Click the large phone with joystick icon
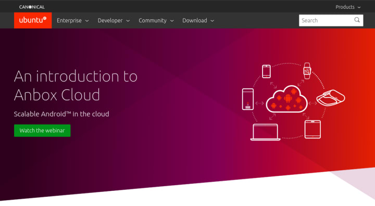This screenshot has height=206, width=375. pyautogui.click(x=248, y=99)
